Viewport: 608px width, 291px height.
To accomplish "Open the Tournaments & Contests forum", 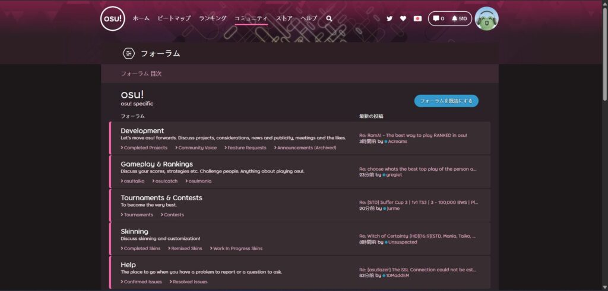I will [x=161, y=198].
